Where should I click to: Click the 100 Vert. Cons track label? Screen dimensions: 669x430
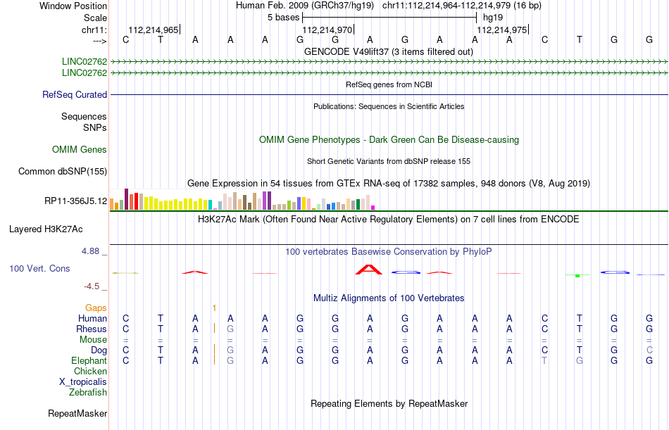point(39,269)
